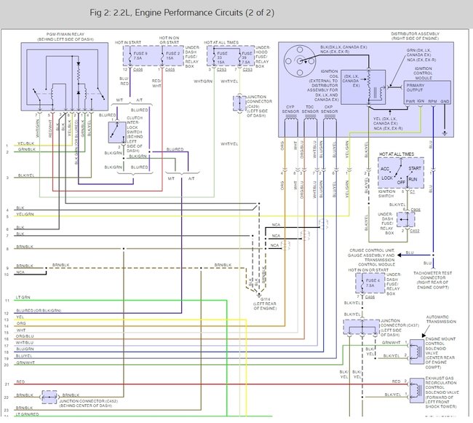Click the tachometer test connector terminal
473x423 pixels.
[433, 267]
